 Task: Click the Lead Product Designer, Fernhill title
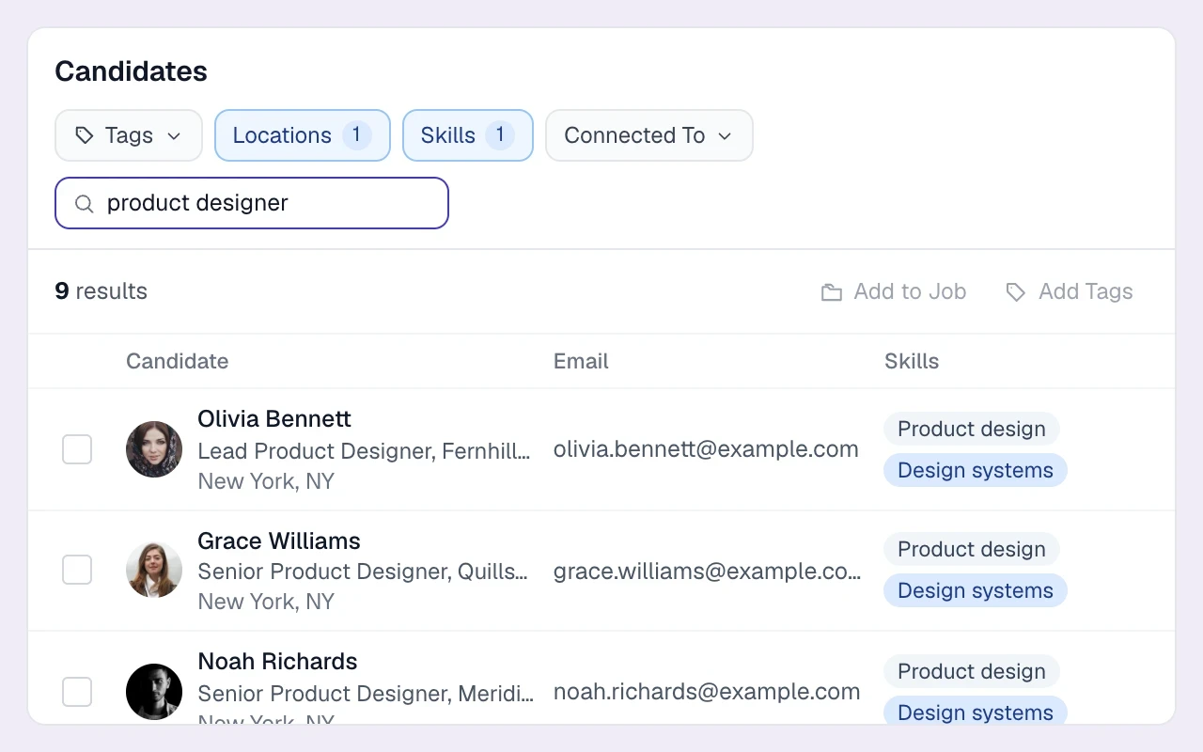coord(365,451)
